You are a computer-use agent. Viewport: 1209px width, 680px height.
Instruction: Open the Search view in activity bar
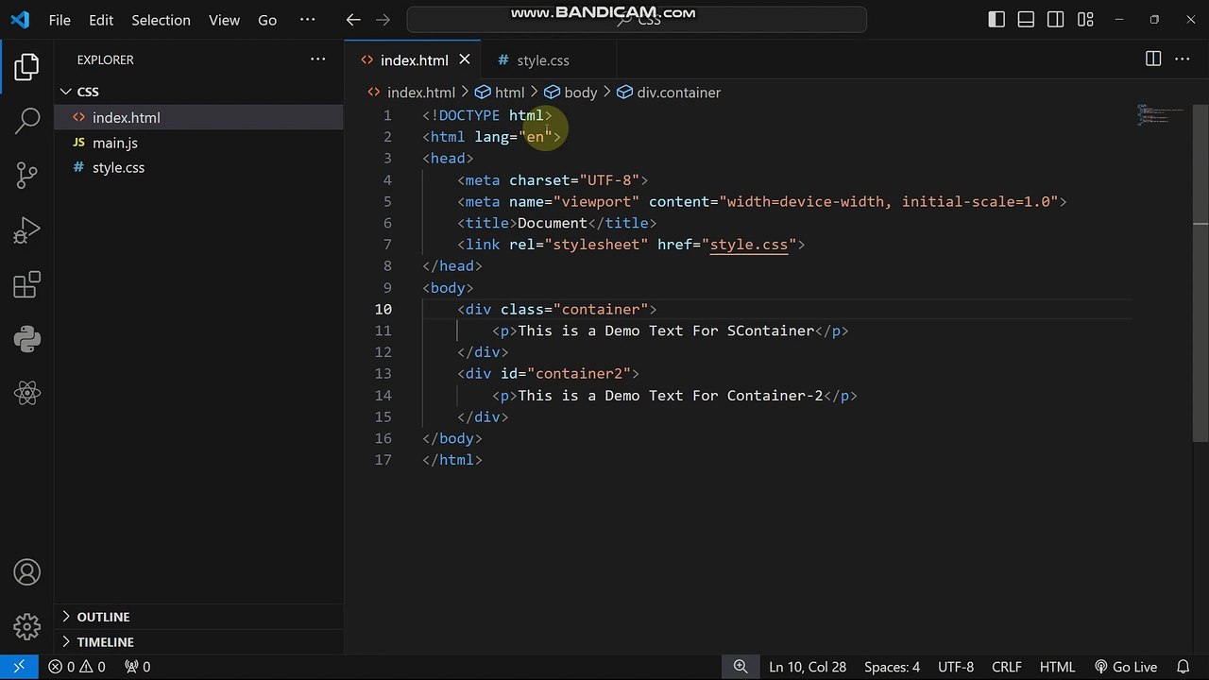27,121
